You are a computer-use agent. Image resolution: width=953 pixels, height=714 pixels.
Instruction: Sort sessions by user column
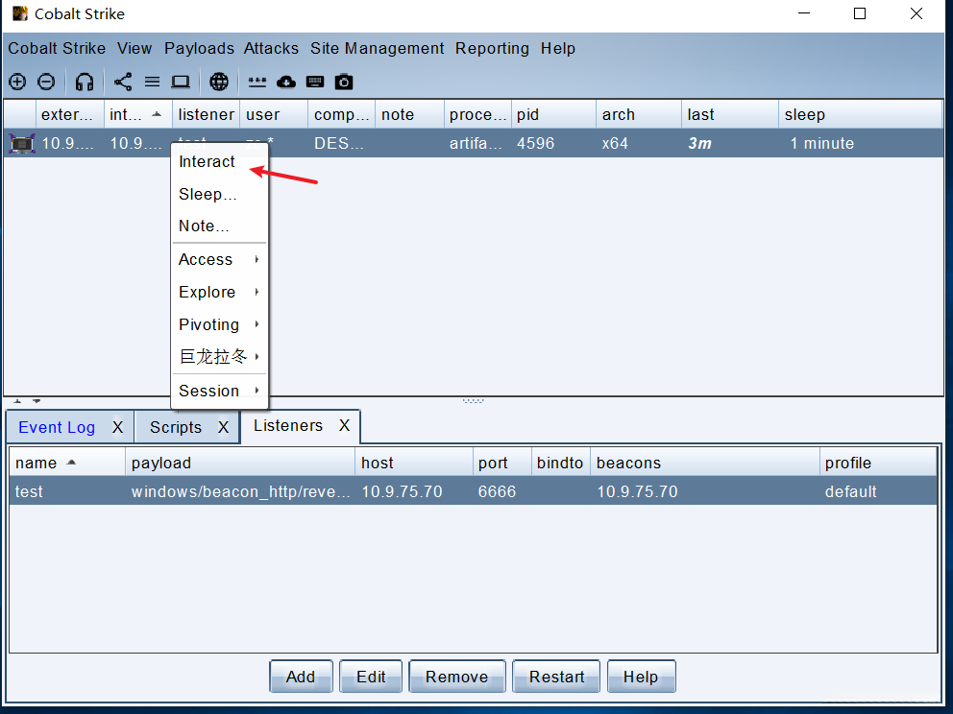click(x=274, y=114)
